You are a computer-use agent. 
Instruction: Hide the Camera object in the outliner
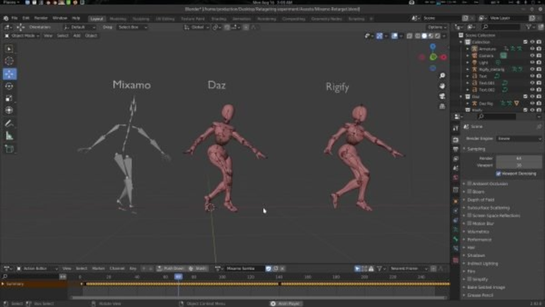(x=532, y=56)
